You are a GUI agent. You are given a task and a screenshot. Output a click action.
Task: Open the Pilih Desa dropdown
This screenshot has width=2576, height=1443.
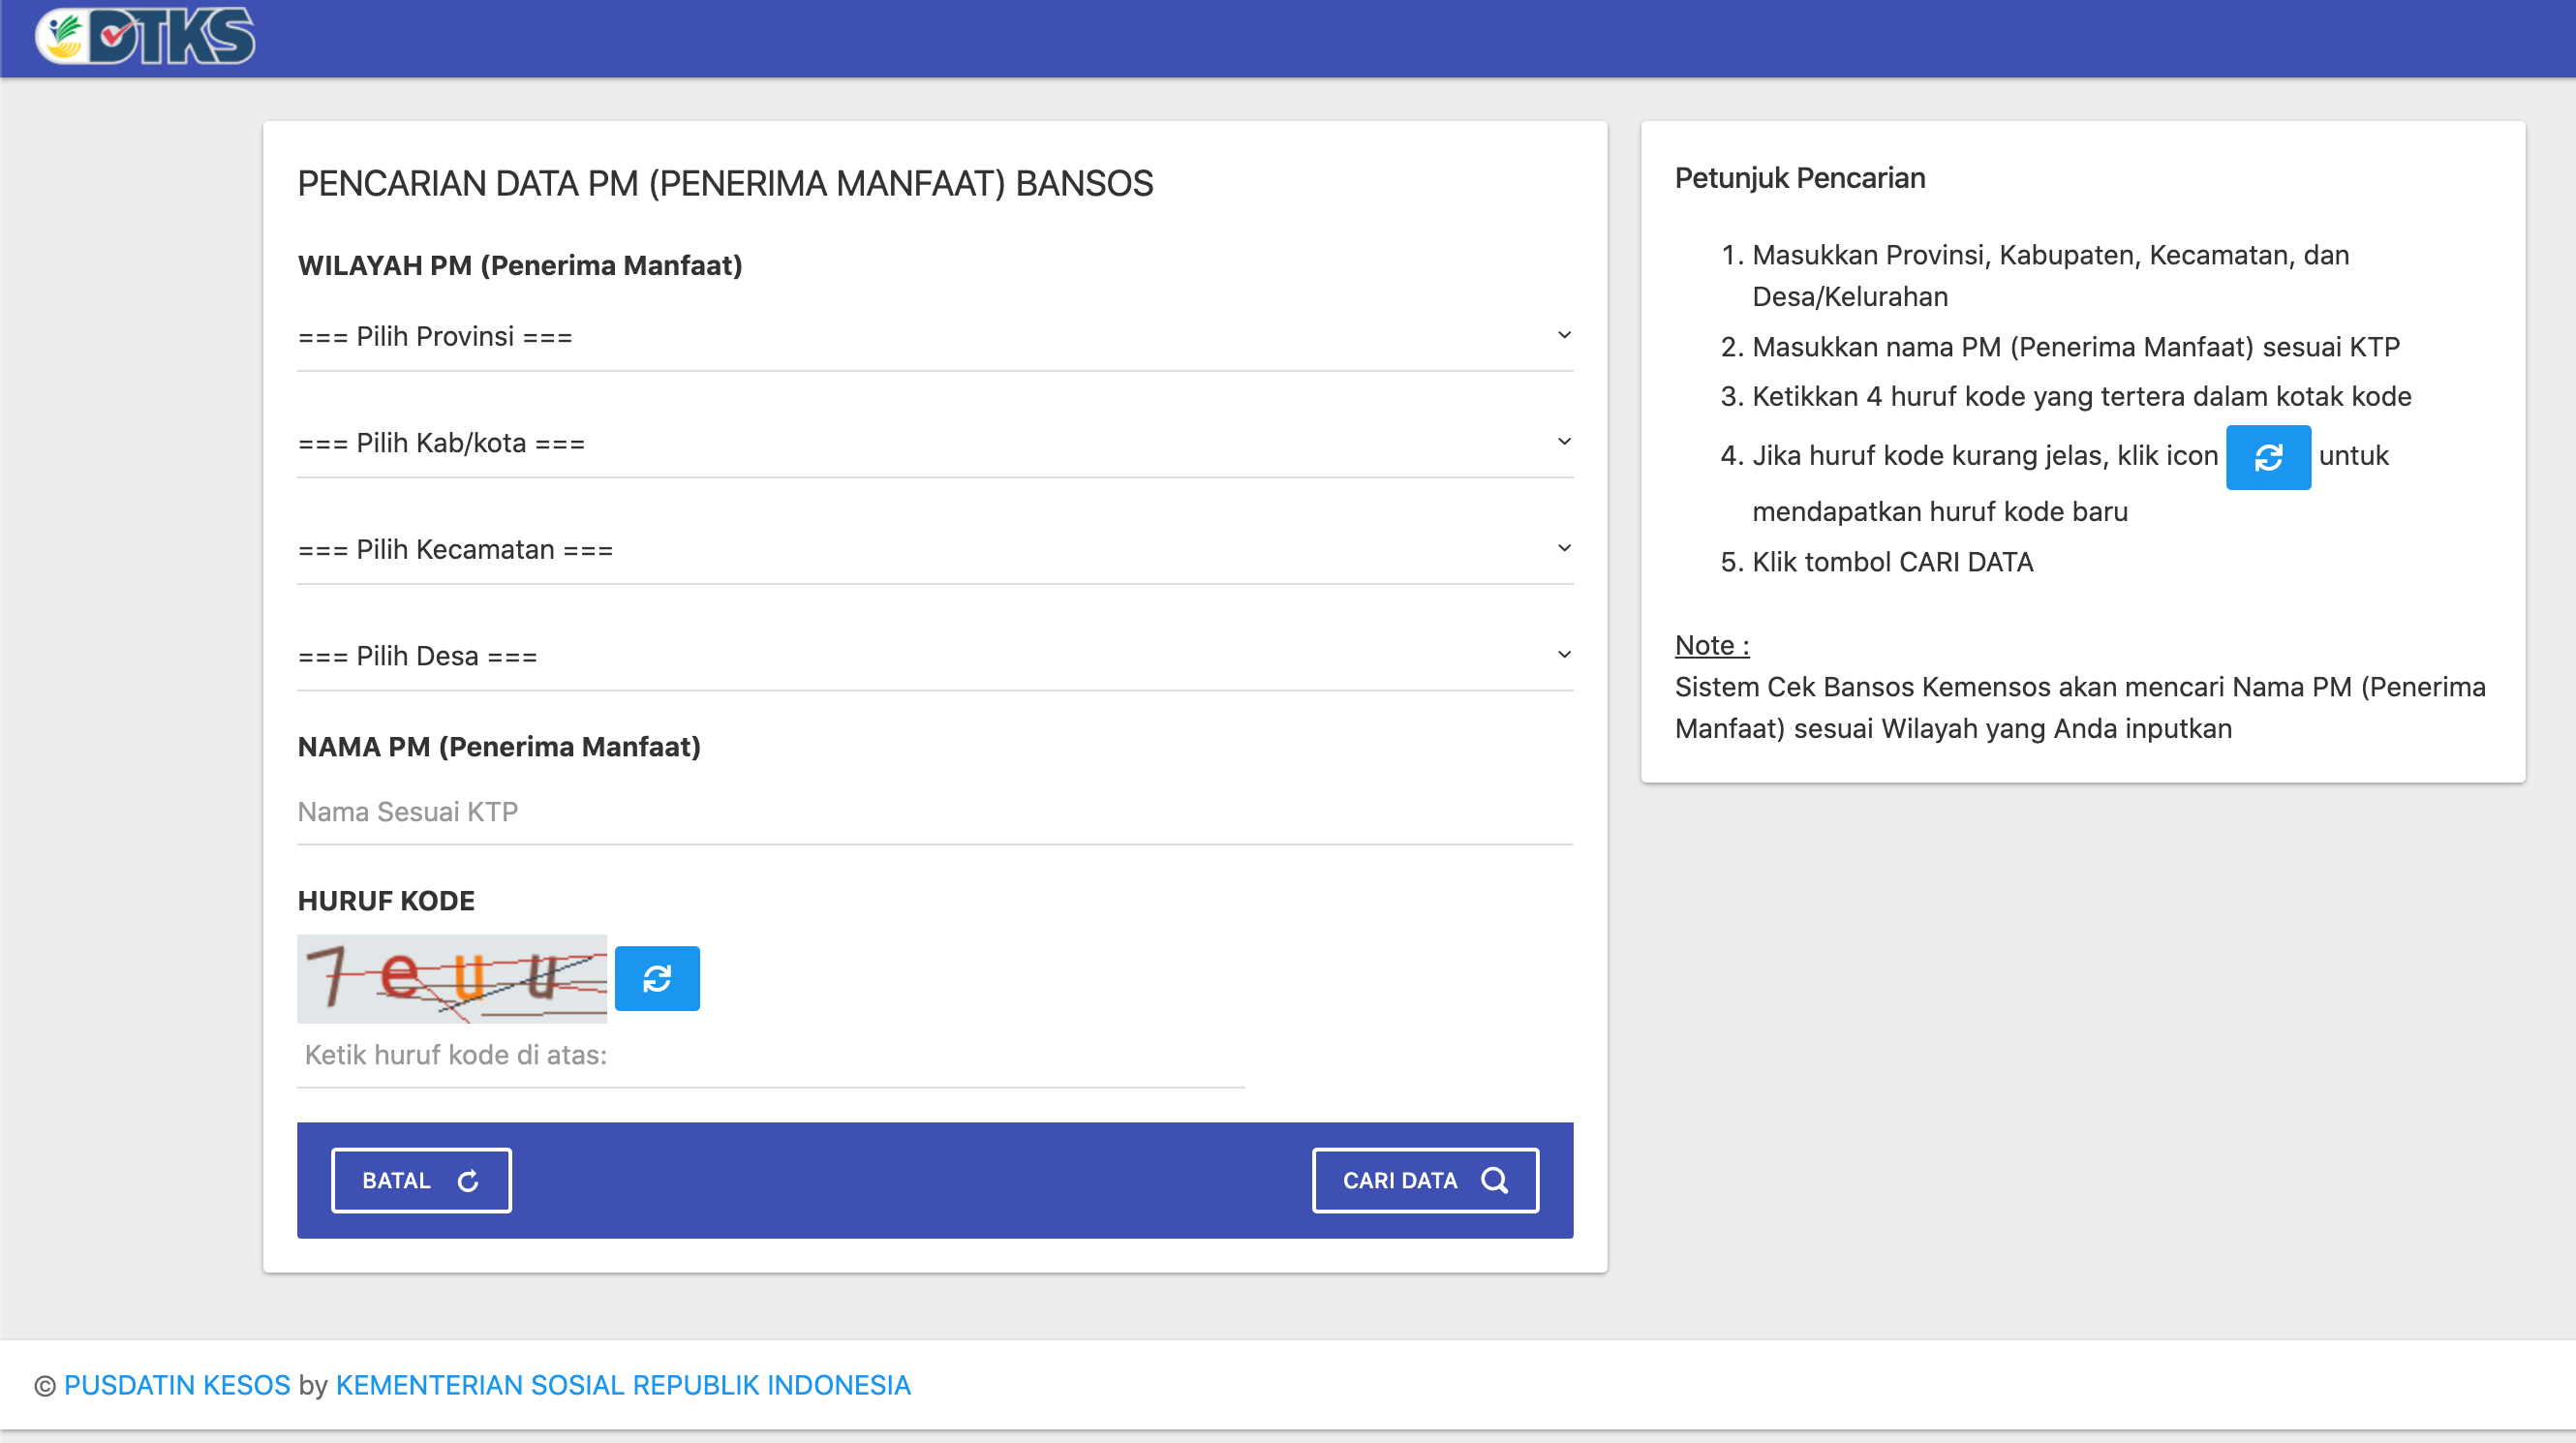click(x=900, y=655)
